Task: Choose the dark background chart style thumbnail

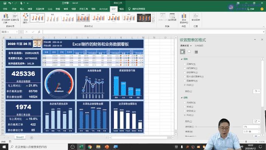Action: click(144, 18)
